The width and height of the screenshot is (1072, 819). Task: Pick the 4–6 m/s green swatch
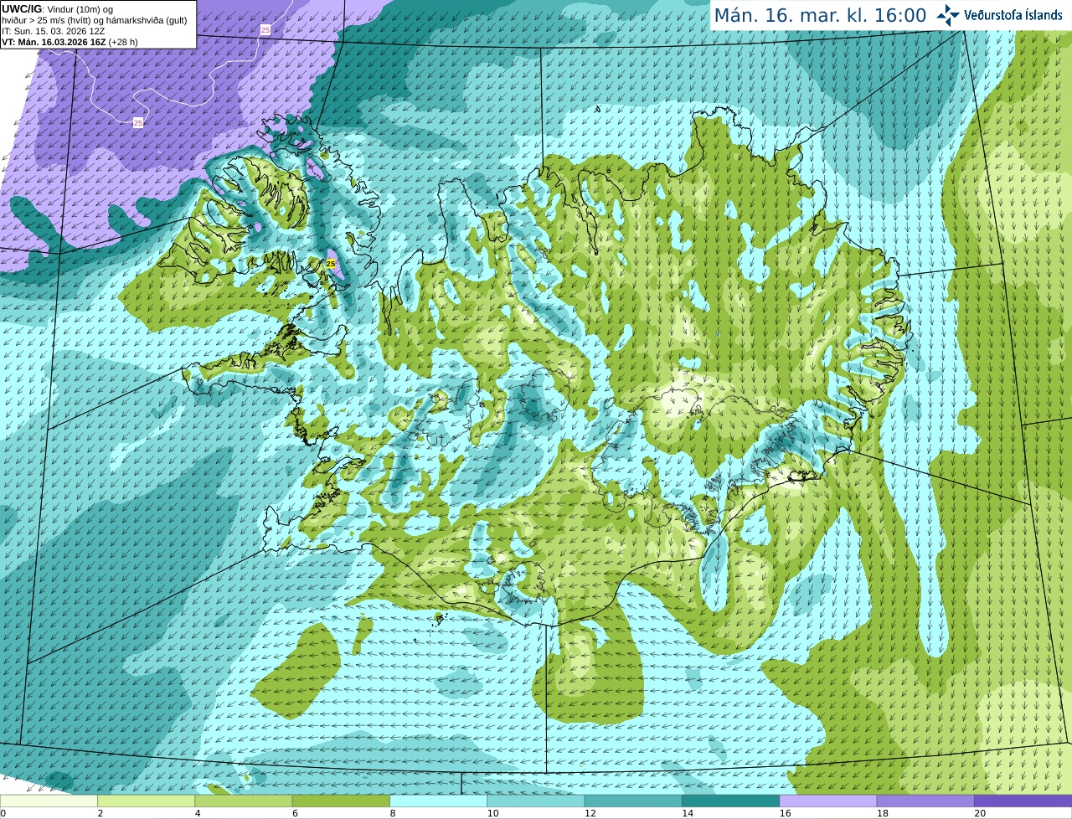(x=244, y=801)
